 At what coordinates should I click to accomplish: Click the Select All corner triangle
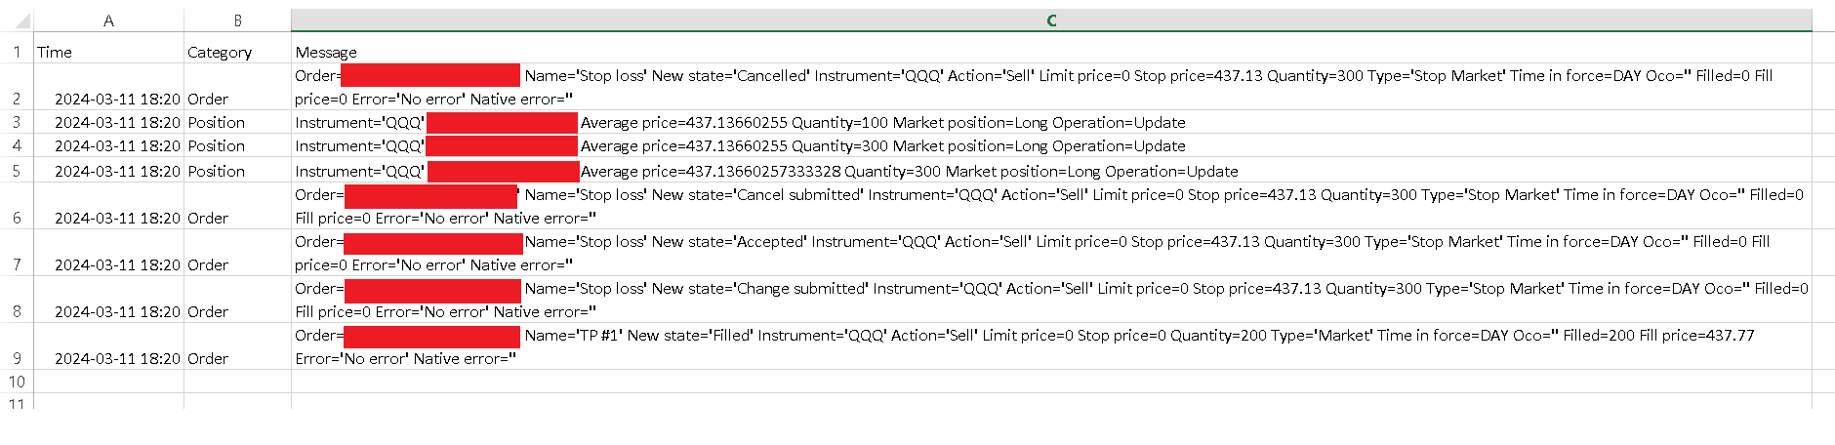tap(23, 20)
